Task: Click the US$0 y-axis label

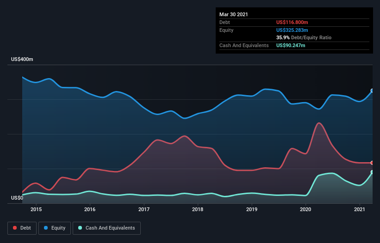Action: [17, 198]
